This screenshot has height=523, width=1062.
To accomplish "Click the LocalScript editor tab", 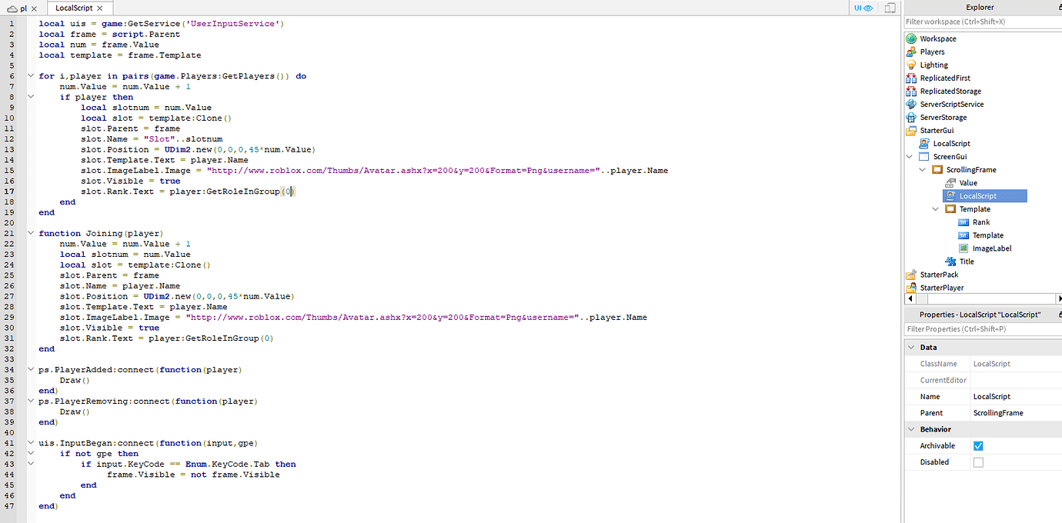I will pos(73,7).
